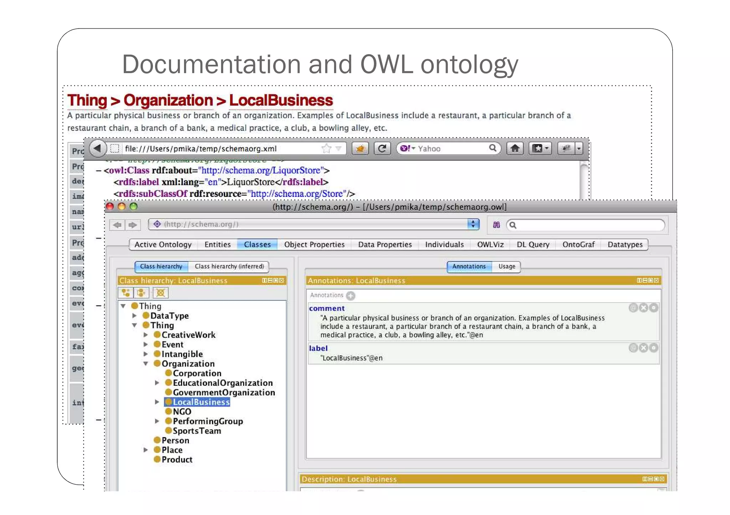Click the Yahoo search magnifier icon
This screenshot has width=730, height=515.
pyautogui.click(x=493, y=148)
